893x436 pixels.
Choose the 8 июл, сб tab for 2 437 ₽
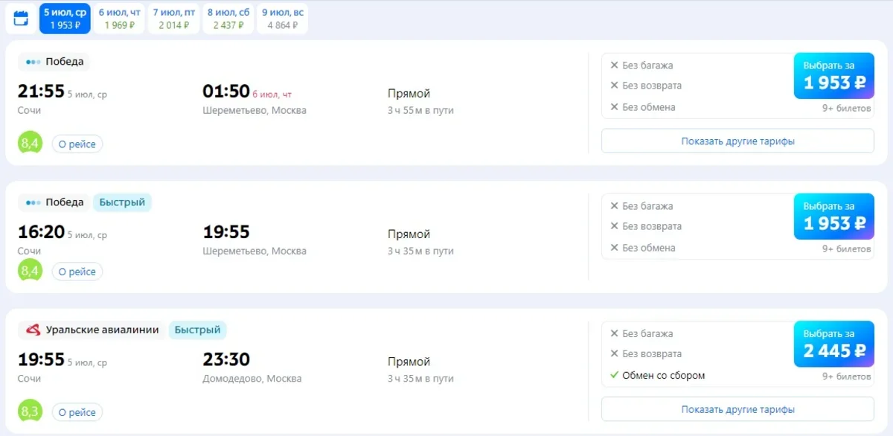pyautogui.click(x=228, y=19)
